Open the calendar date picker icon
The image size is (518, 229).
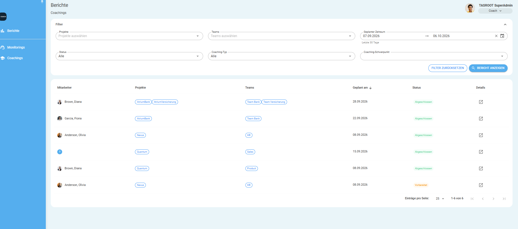(502, 36)
